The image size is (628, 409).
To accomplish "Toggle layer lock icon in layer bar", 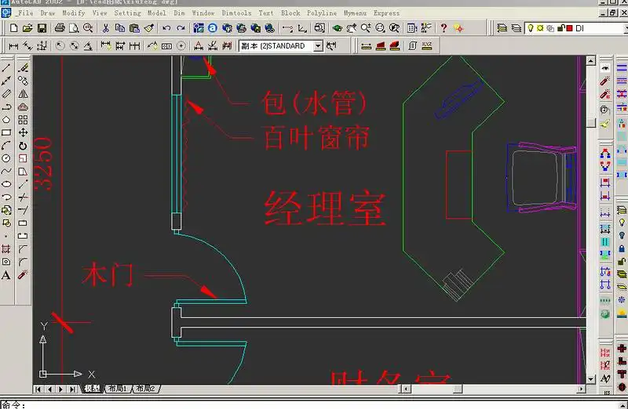I will click(x=558, y=28).
